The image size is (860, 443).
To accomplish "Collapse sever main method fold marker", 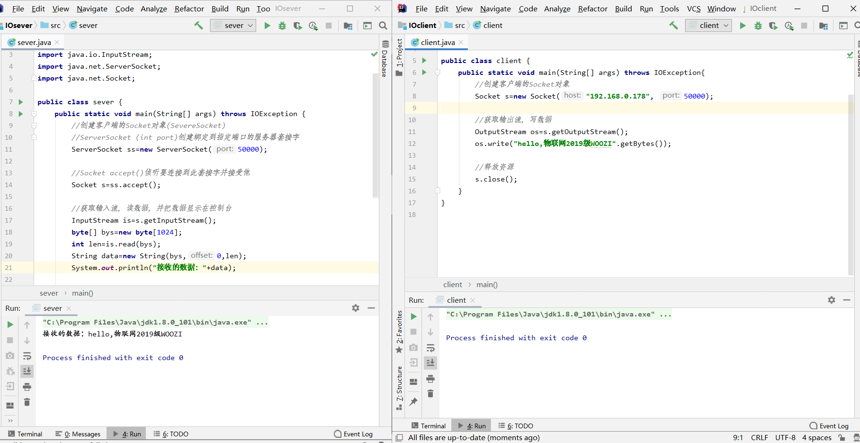I will pyautogui.click(x=34, y=114).
